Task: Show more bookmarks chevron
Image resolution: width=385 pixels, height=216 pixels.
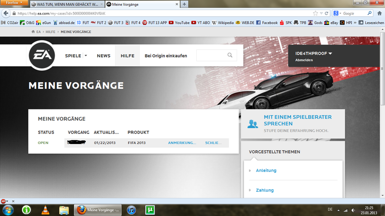Action: tap(355, 23)
